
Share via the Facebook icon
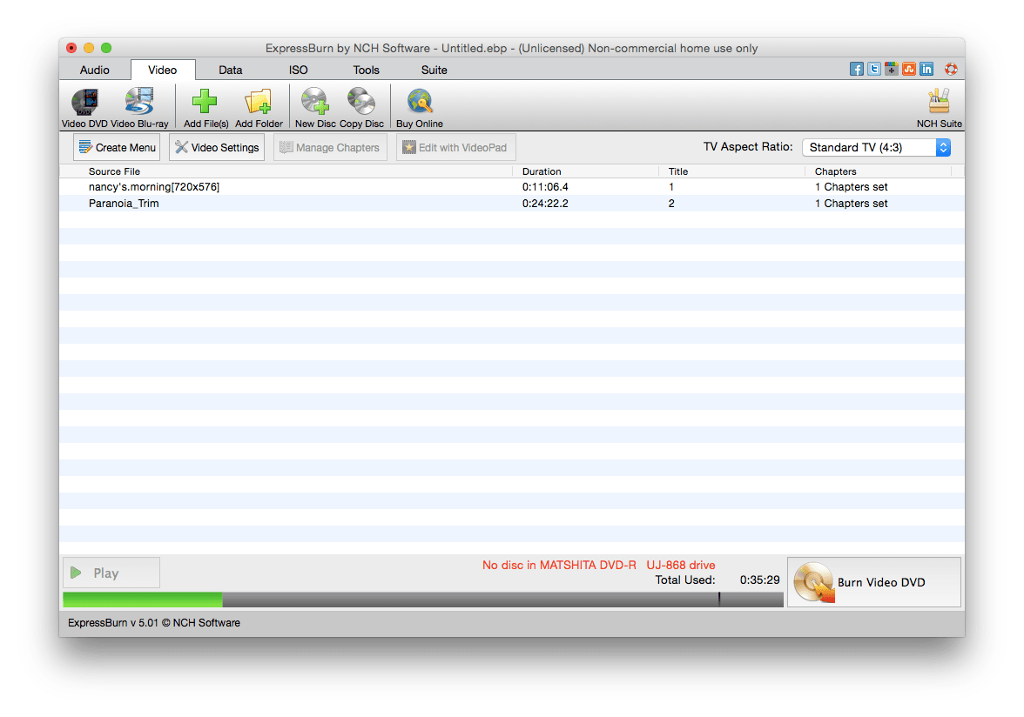[857, 68]
